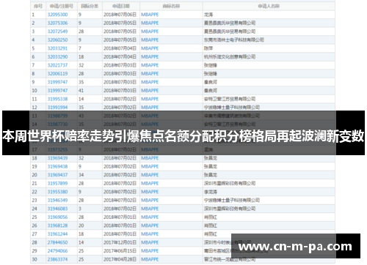
Task: Open application number 31969056
Action: pyautogui.click(x=57, y=217)
